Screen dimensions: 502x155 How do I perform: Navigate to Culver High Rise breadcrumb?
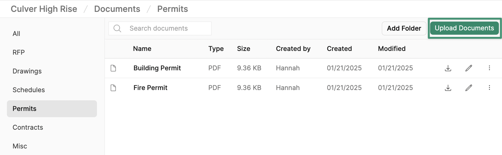tap(44, 9)
